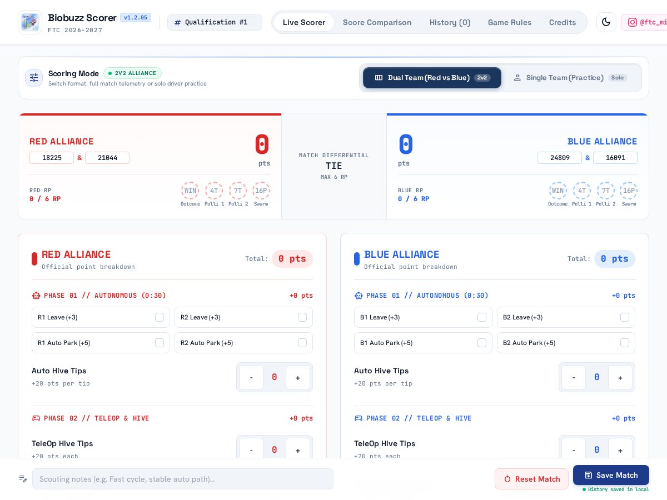Click the v1.2.05 version badge
Image resolution: width=667 pixels, height=500 pixels.
coord(136,18)
